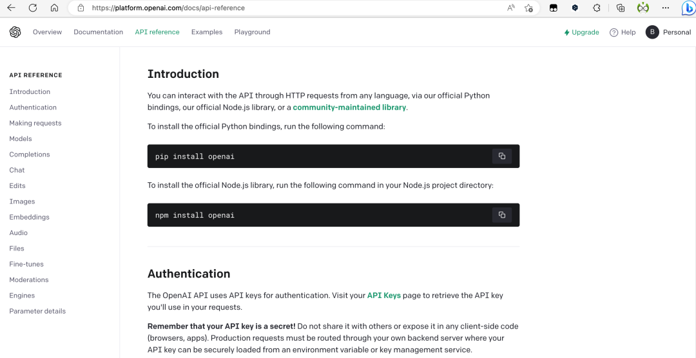Click the Upgrade link
This screenshot has width=696, height=358.
click(x=581, y=32)
